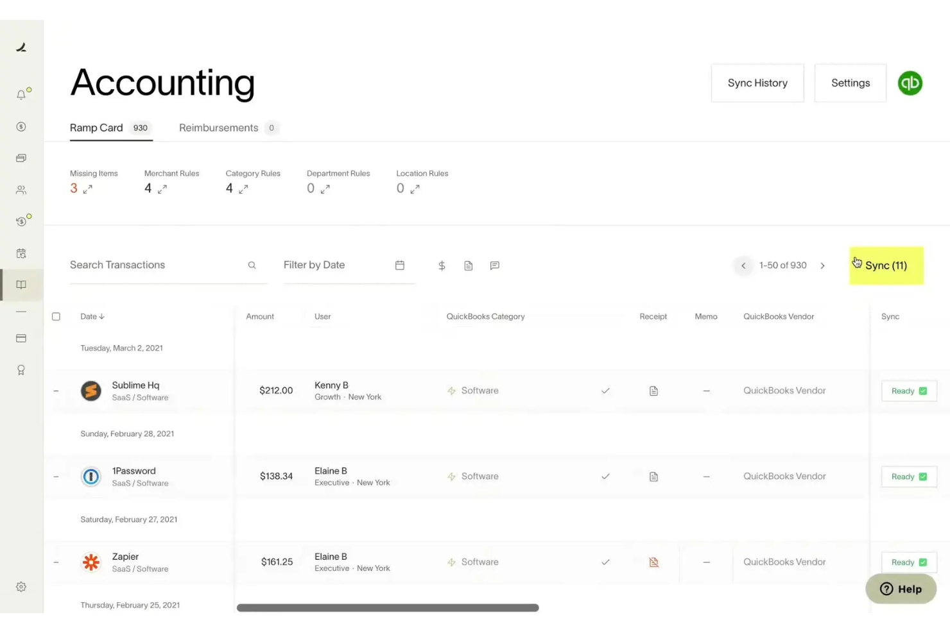The image size is (950, 633).
Task: Select the Ramp Card tab
Action: coord(96,128)
